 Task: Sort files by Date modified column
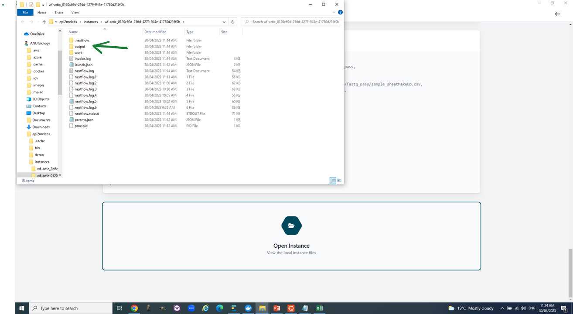point(155,32)
